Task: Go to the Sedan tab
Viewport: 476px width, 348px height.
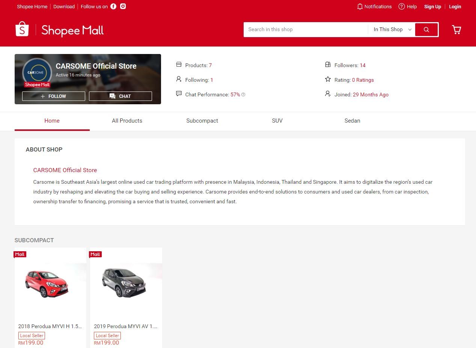Action: tap(352, 121)
